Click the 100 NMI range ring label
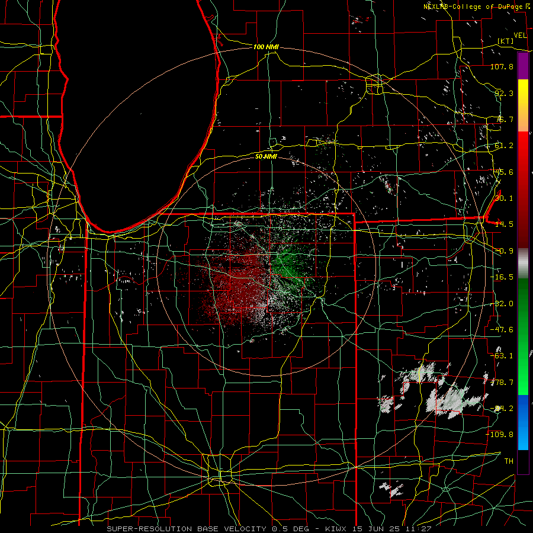 (x=266, y=47)
